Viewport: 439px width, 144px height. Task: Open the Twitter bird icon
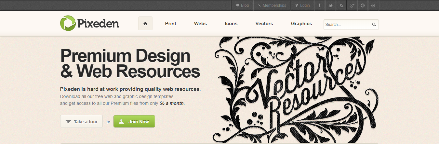[330, 6]
